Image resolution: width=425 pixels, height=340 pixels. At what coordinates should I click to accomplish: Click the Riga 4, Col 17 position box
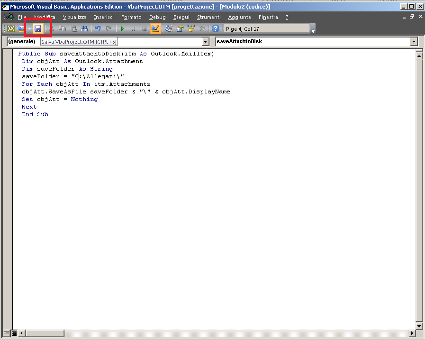pos(267,29)
